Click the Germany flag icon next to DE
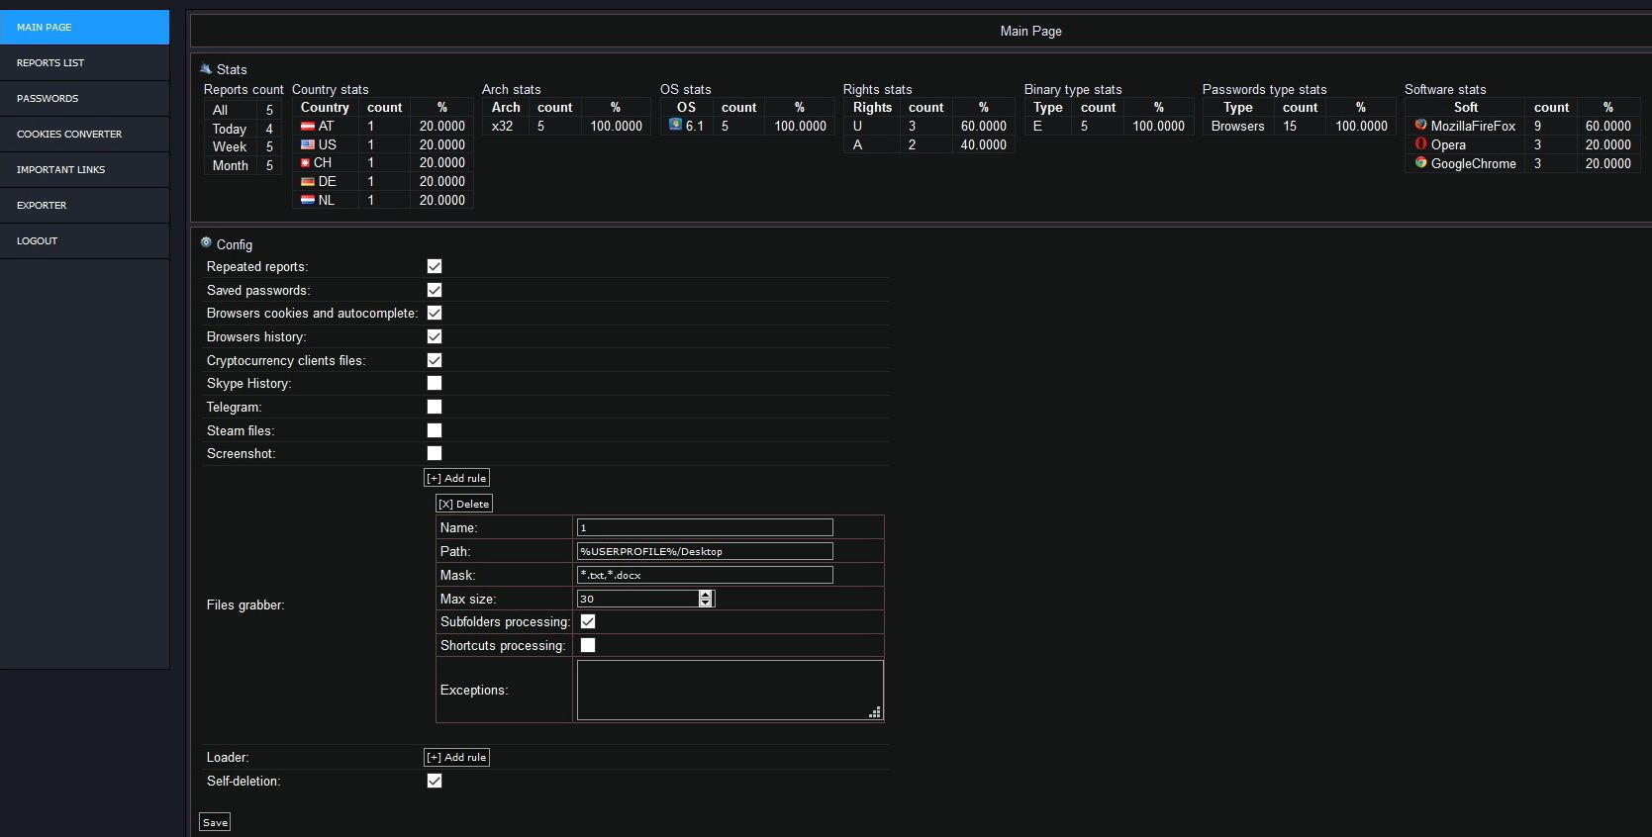1652x837 pixels. pos(308,182)
